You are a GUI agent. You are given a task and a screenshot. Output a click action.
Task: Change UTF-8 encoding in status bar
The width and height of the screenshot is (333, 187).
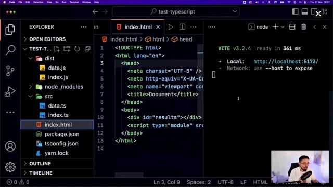pyautogui.click(x=225, y=182)
